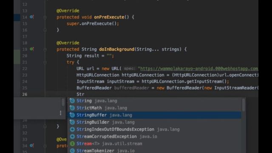Screen dimensions: 272x153
Task: Pick highlighted StringBuffer suggestion
Action: click(154, 115)
